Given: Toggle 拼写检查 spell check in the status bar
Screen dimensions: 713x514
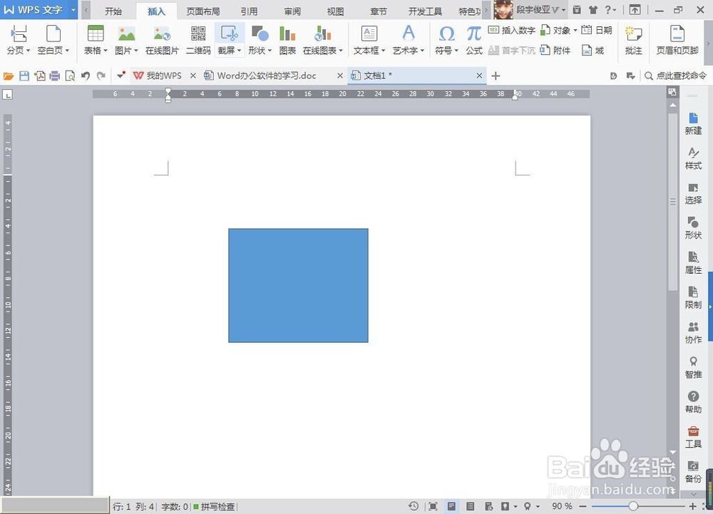Looking at the screenshot, I should coord(214,506).
